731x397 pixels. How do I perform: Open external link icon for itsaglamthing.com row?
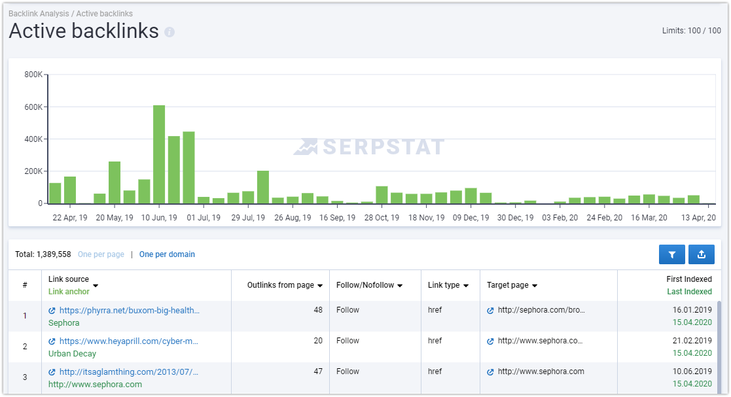click(x=52, y=372)
